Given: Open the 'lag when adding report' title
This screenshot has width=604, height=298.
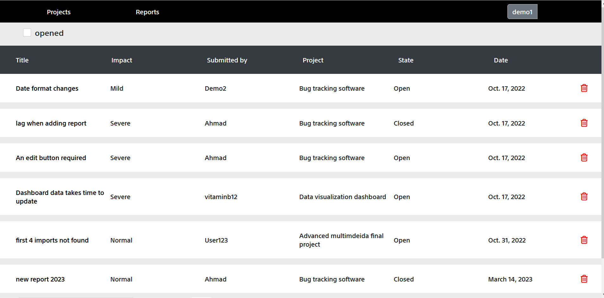Looking at the screenshot, I should pos(51,123).
